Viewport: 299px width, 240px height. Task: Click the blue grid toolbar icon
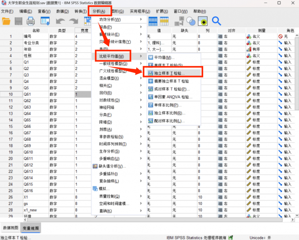pyautogui.click(x=153, y=21)
